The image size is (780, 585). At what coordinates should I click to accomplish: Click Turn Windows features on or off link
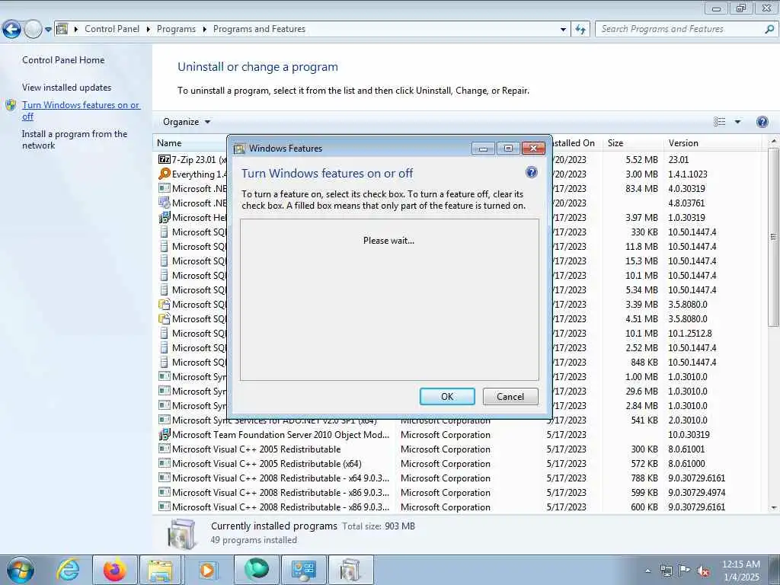[x=81, y=110]
